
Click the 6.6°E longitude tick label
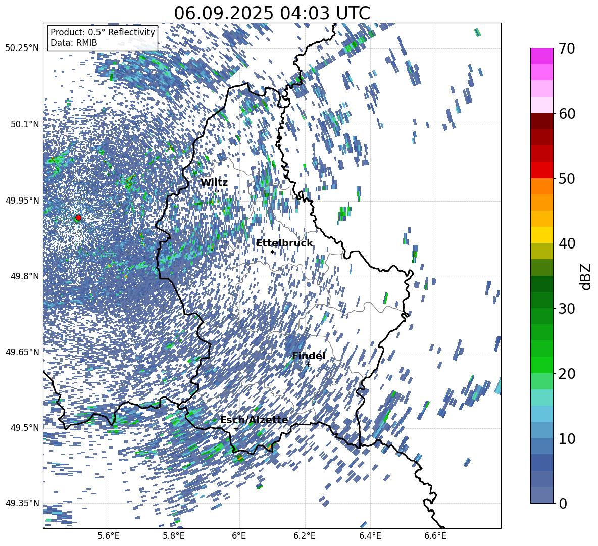coord(435,536)
